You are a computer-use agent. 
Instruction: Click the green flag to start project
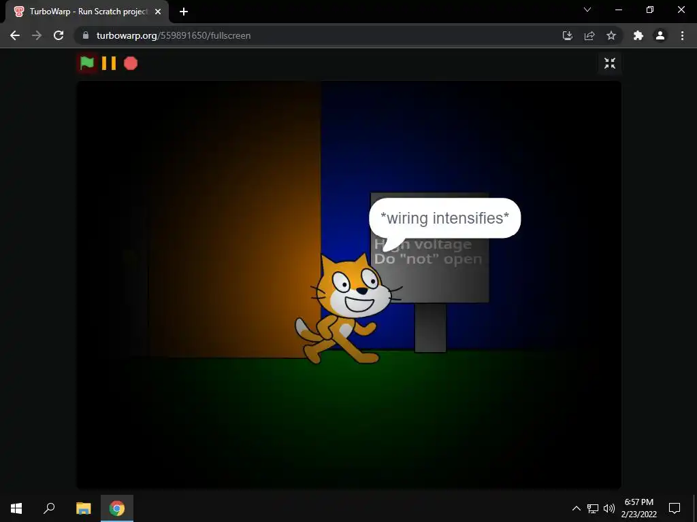pos(86,63)
